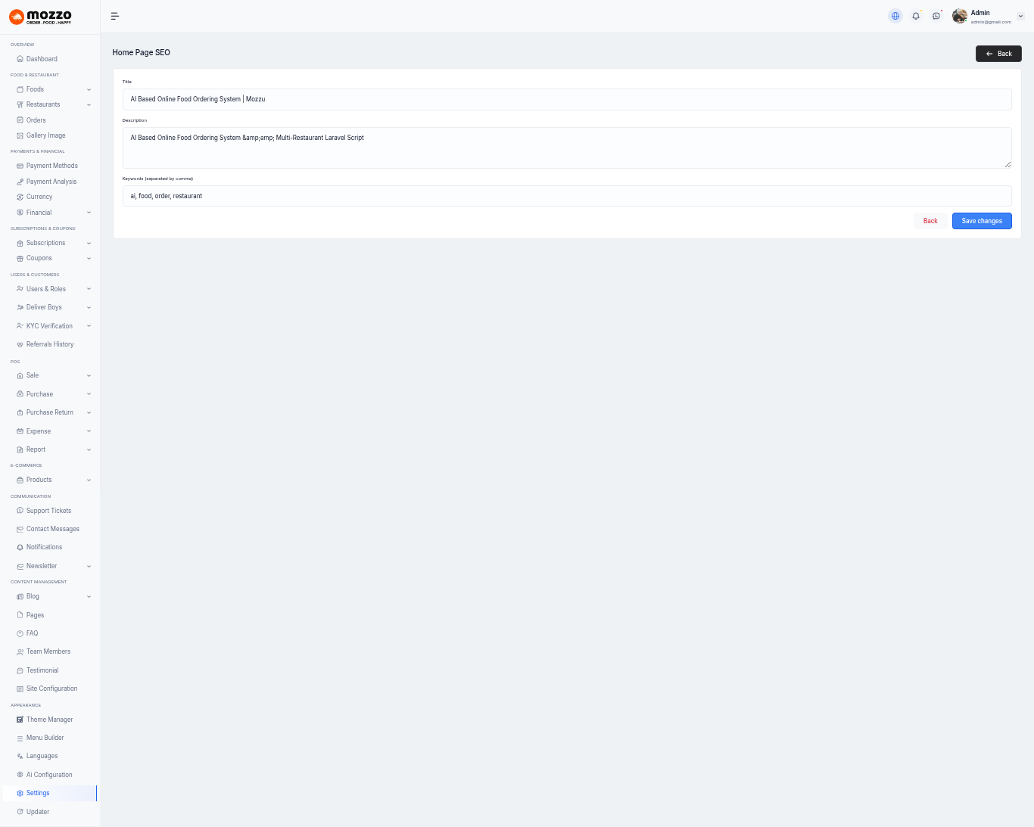Click the Dashboard home icon in sidebar
The image size is (1034, 827).
tap(20, 59)
